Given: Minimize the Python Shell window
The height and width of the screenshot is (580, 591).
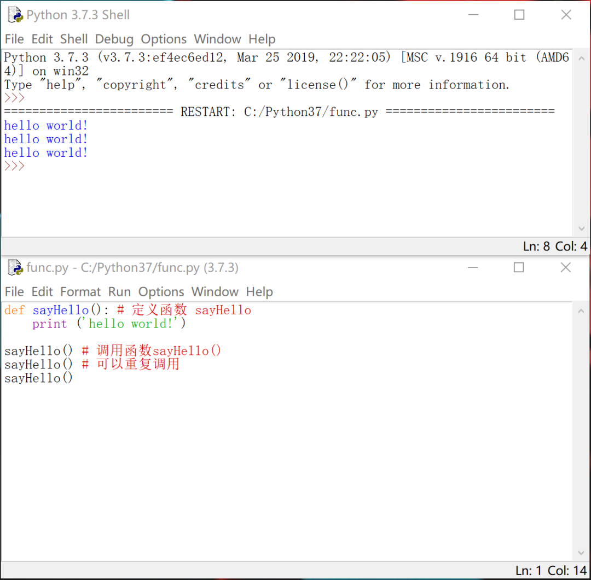Looking at the screenshot, I should click(473, 15).
